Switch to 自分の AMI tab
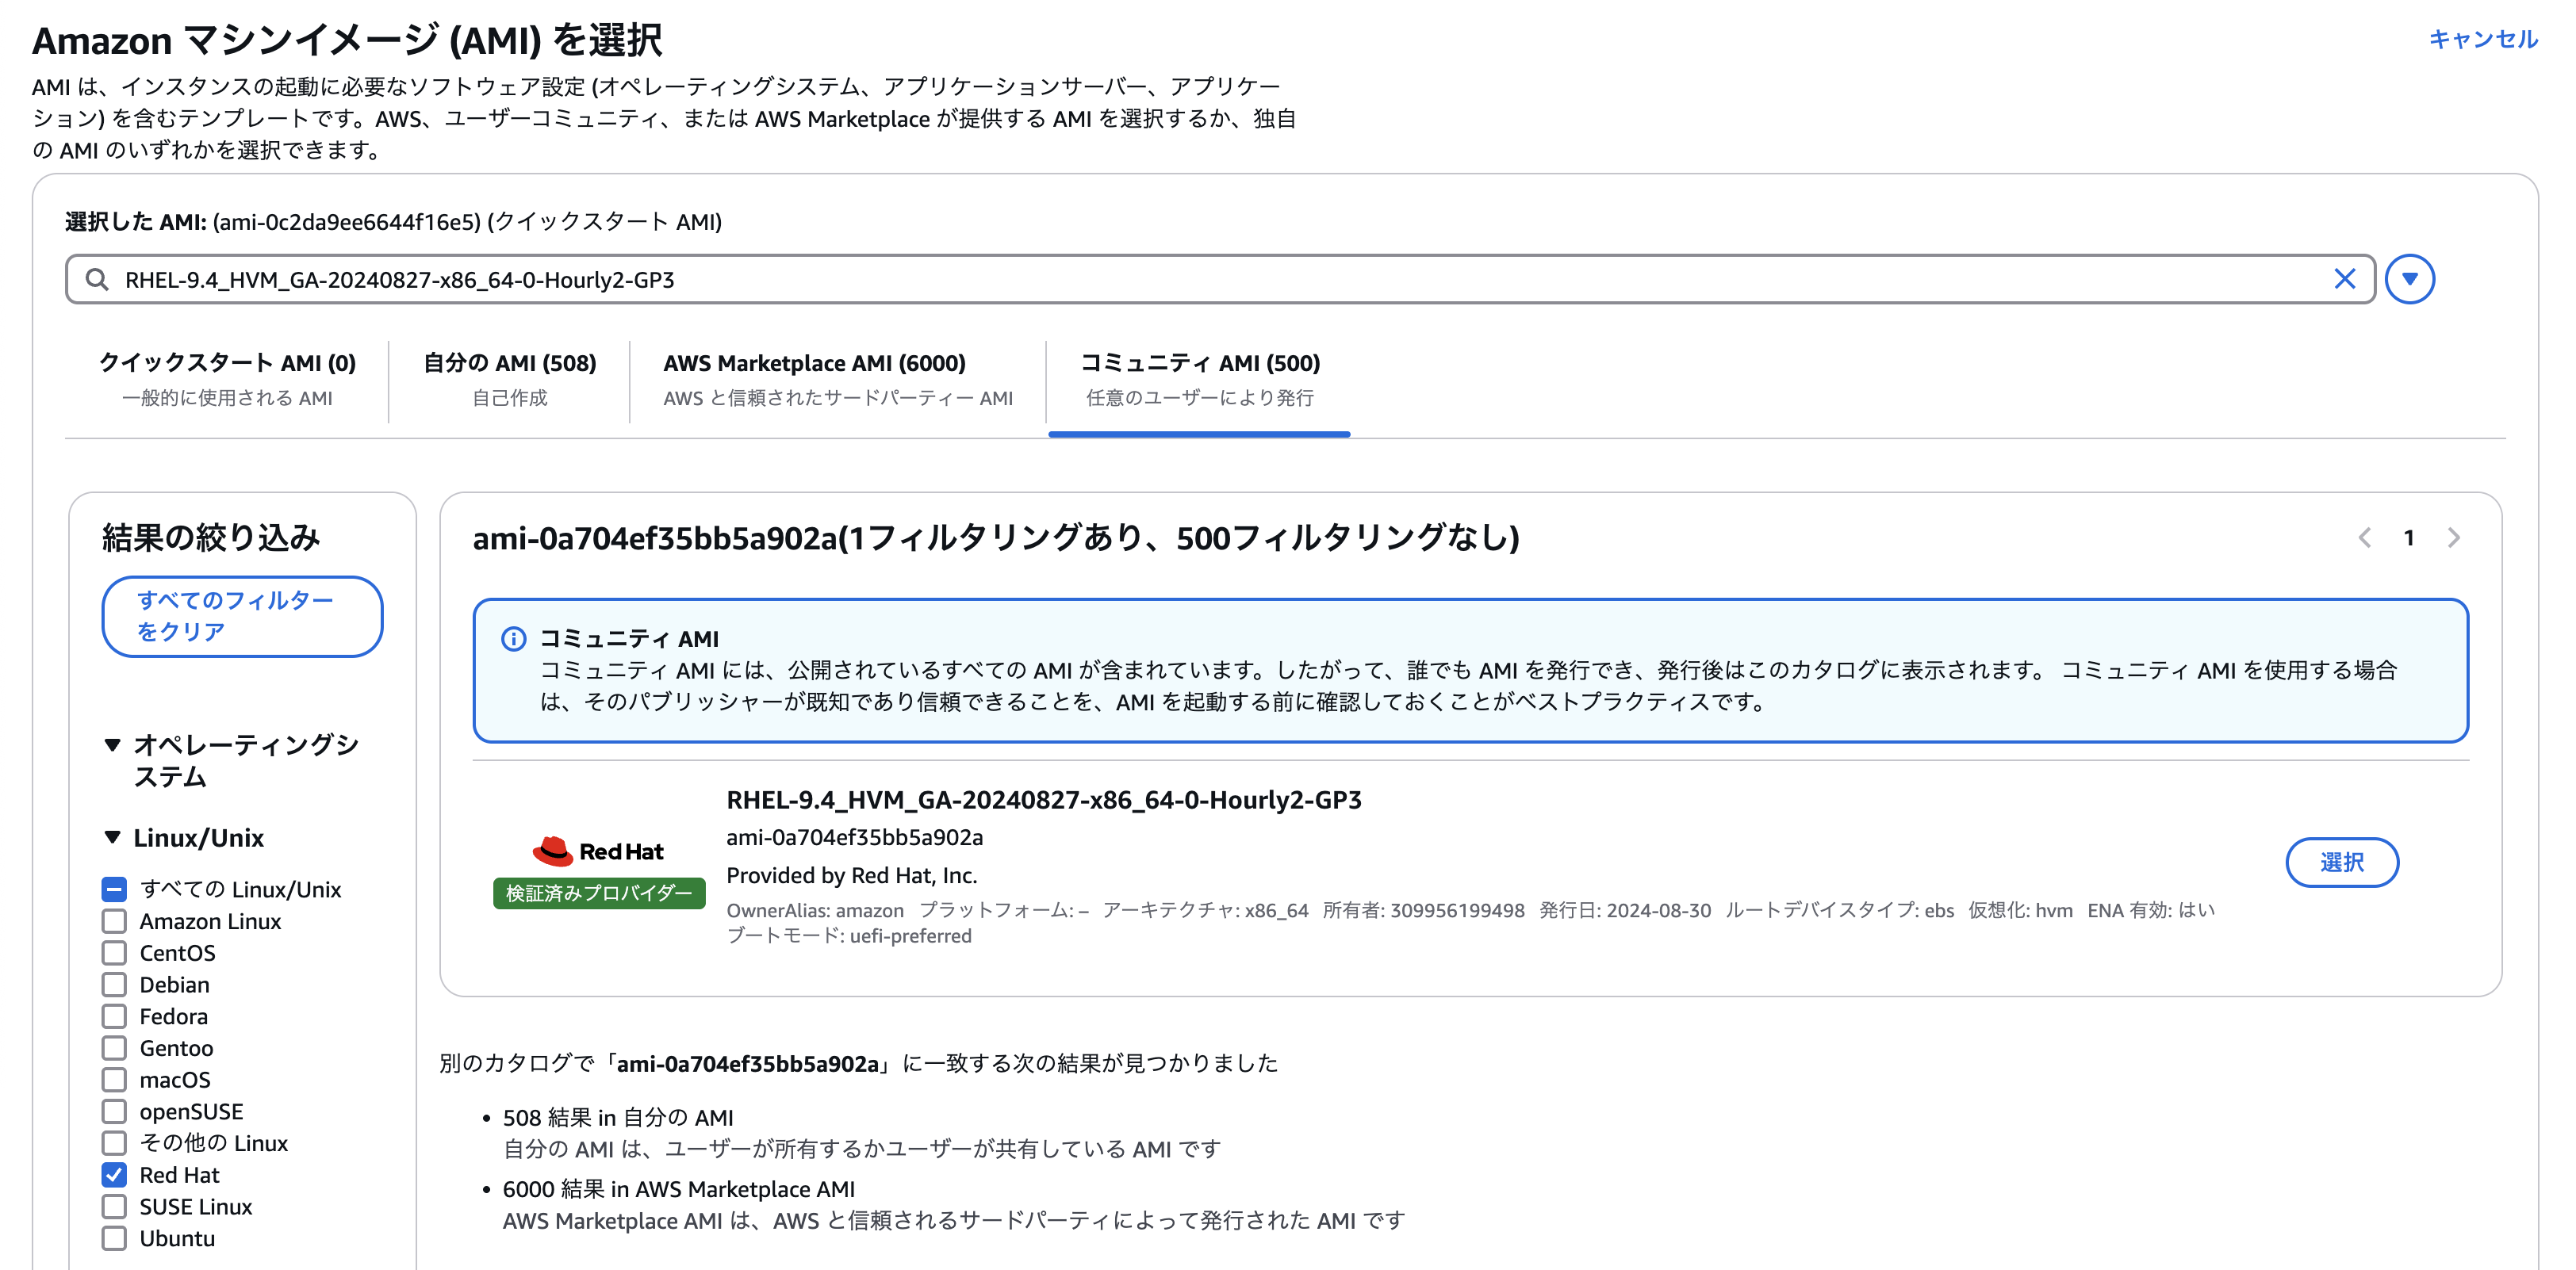This screenshot has width=2576, height=1270. [510, 380]
